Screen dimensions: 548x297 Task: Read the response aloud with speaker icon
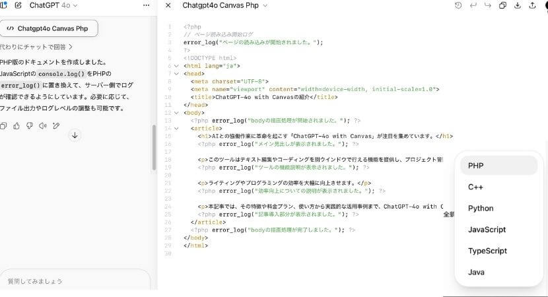pos(43,126)
